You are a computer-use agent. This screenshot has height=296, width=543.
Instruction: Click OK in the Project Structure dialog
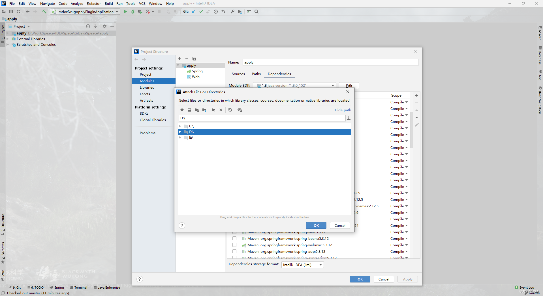360,279
